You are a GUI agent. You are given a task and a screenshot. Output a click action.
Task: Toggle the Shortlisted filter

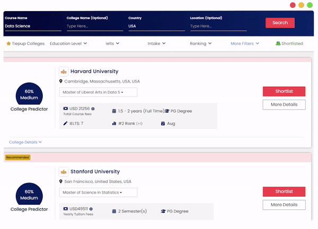click(x=289, y=43)
